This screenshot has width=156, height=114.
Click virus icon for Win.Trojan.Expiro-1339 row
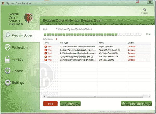pos(45,57)
